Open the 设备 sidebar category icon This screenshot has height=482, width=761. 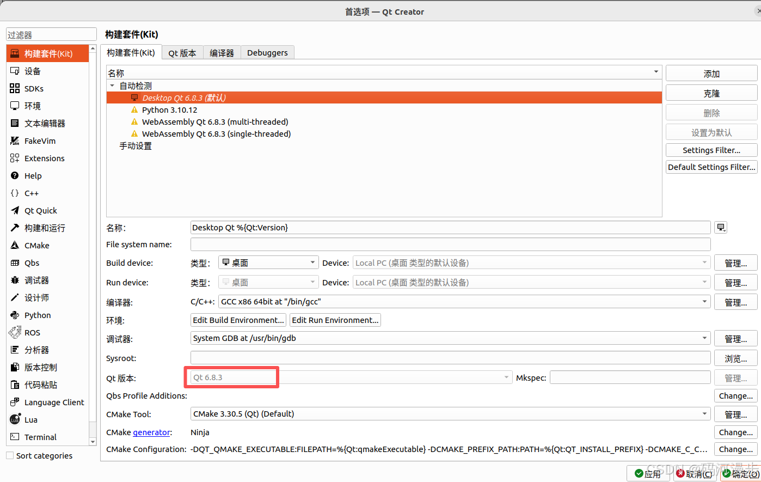15,71
